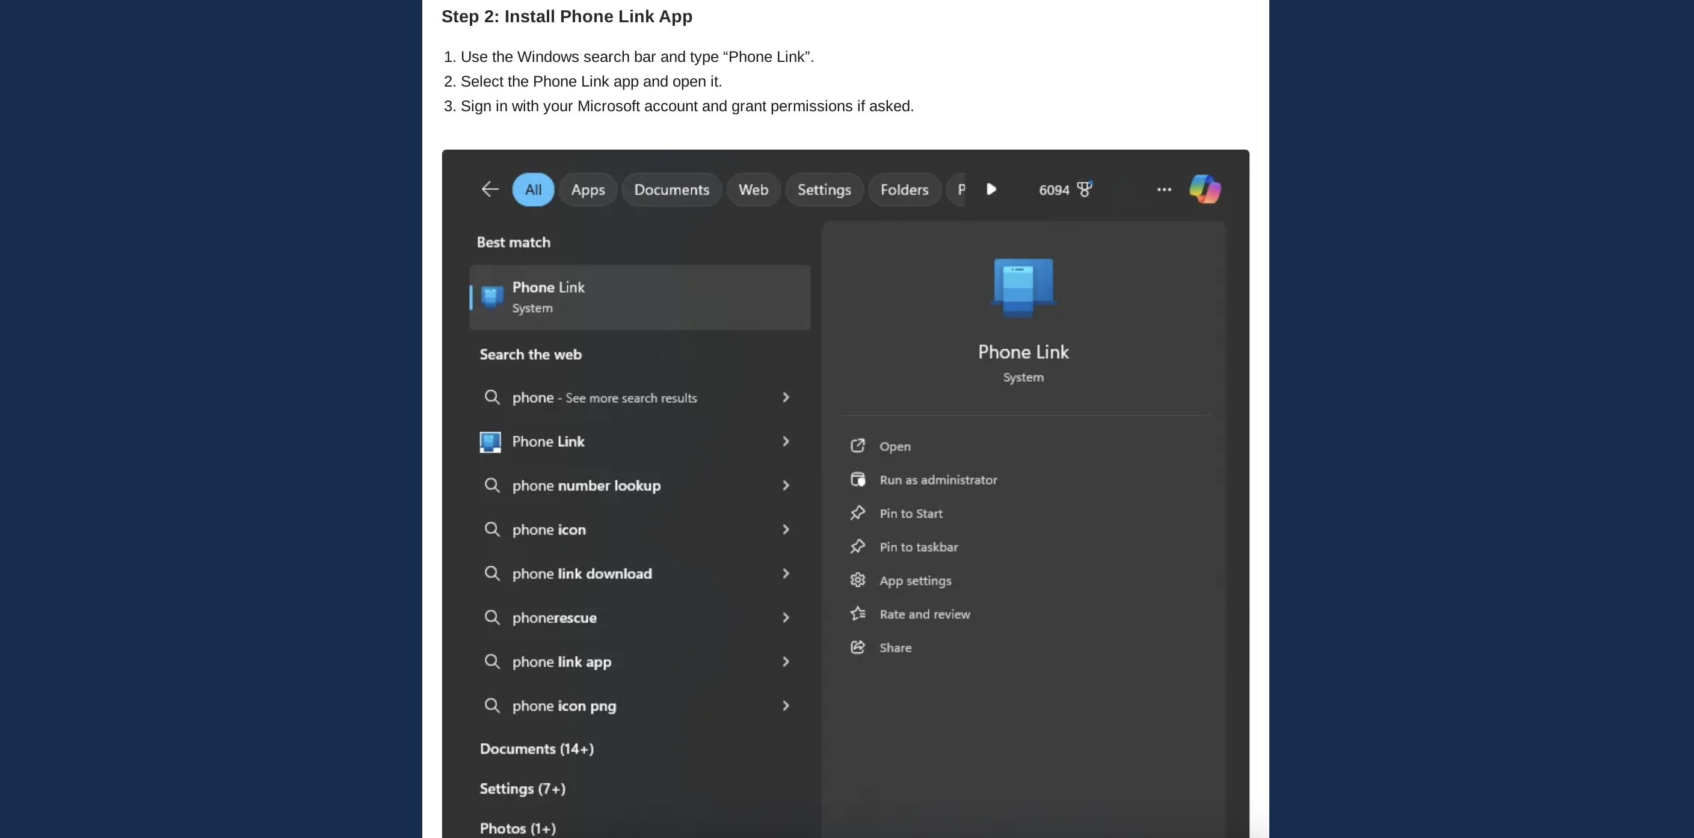Click search magnifier beside 'phone link app'
The image size is (1694, 838).
492,661
